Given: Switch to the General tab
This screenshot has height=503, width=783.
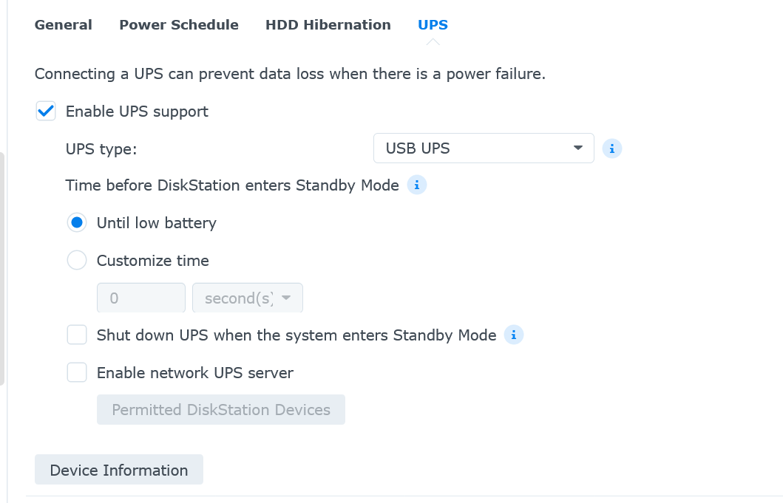Looking at the screenshot, I should (64, 24).
